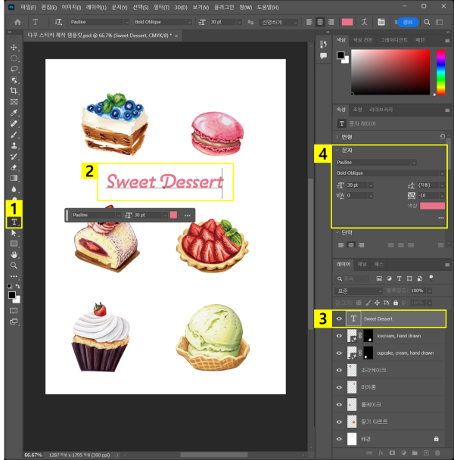Viewport: 454px width, 460px height.
Task: Hide the 배경 layer
Action: 339,439
